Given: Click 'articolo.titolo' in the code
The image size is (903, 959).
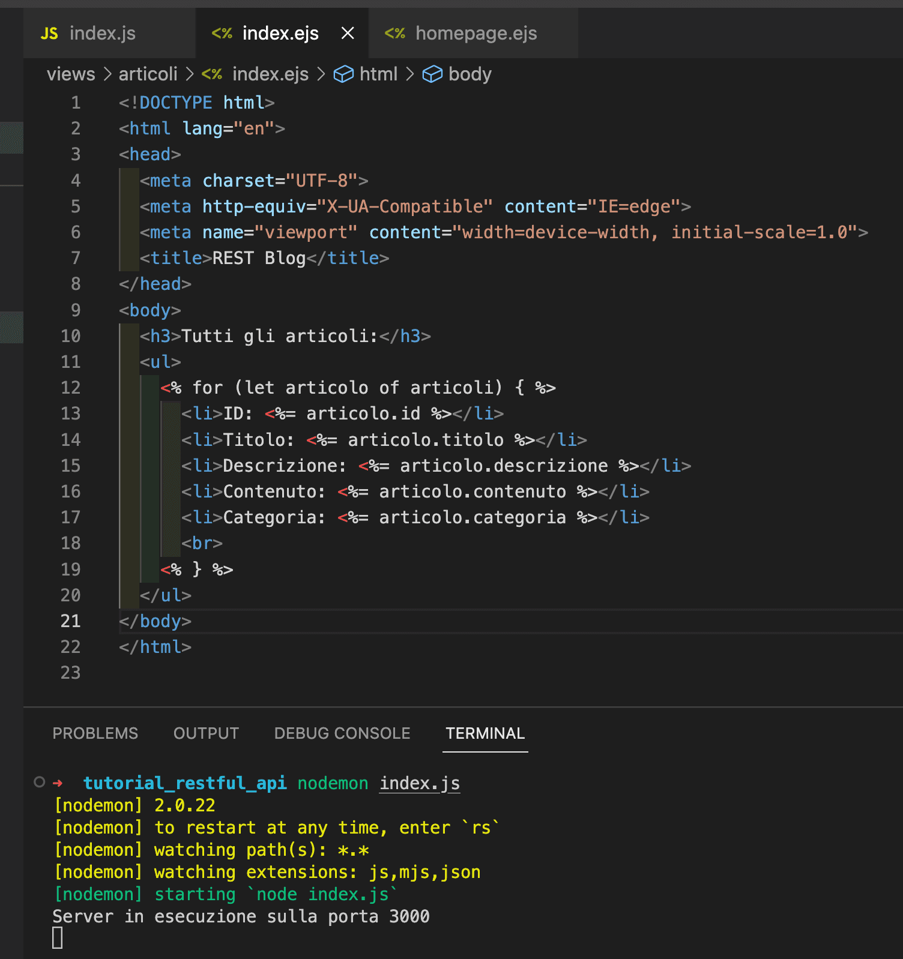Looking at the screenshot, I should tap(426, 440).
